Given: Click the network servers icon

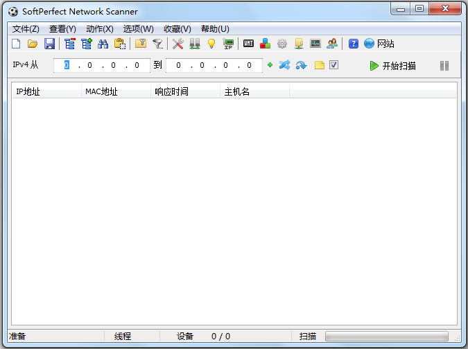Looking at the screenshot, I should pyautogui.click(x=195, y=44).
